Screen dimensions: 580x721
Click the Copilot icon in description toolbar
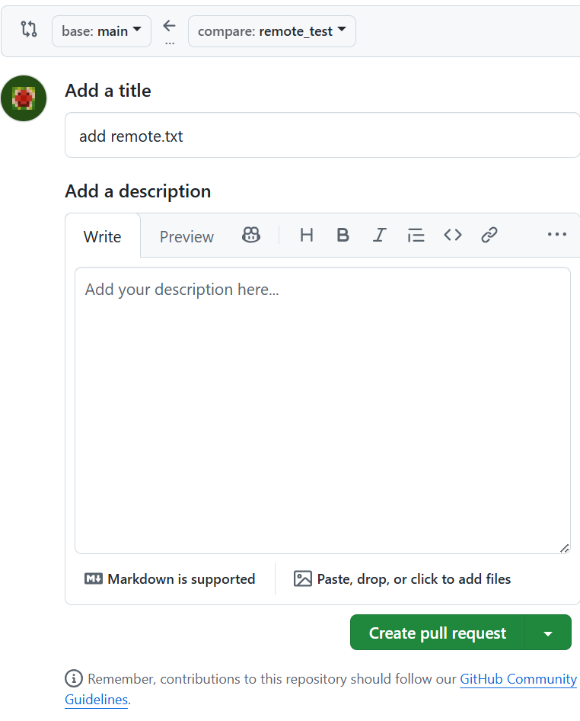[250, 236]
